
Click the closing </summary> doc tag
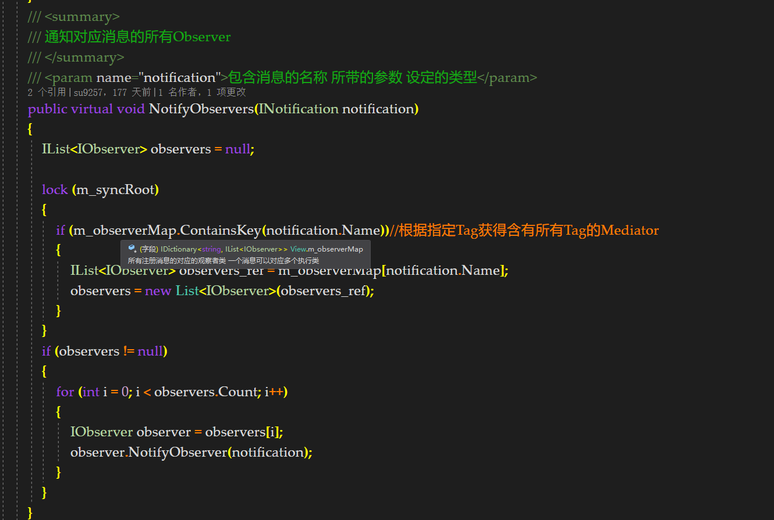coord(84,57)
